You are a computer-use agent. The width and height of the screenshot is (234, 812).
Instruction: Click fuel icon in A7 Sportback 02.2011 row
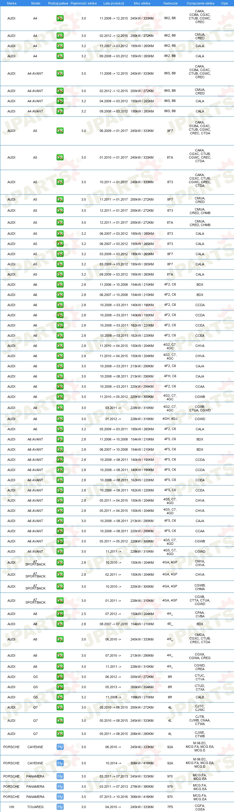(60, 574)
